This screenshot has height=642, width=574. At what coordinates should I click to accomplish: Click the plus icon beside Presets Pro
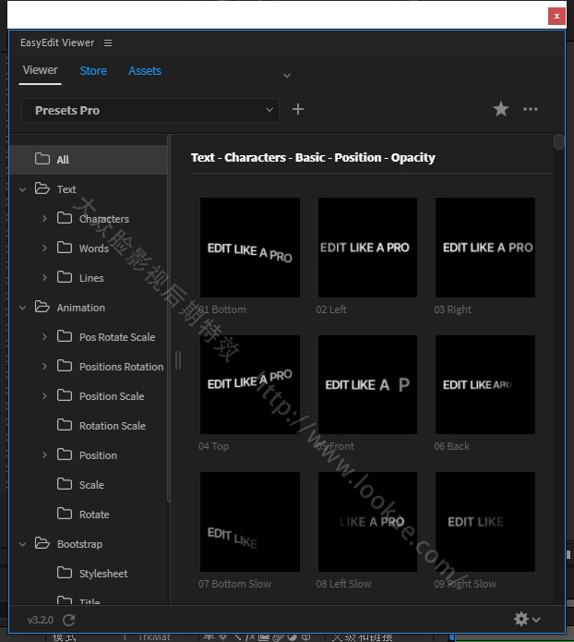298,110
